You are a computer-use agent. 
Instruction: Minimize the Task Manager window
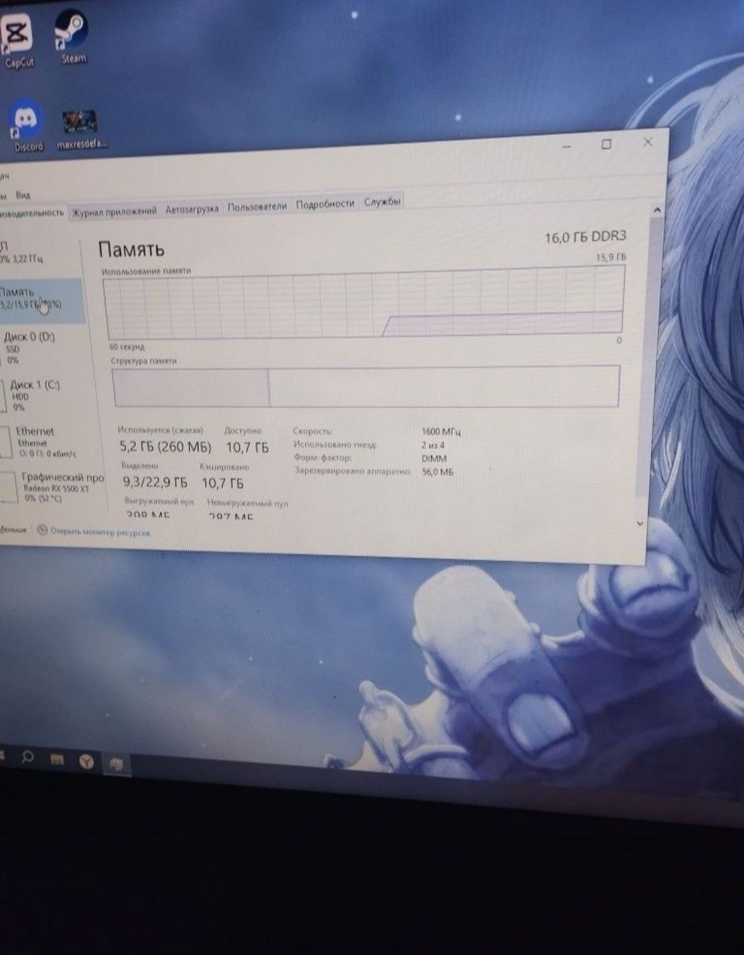point(566,146)
